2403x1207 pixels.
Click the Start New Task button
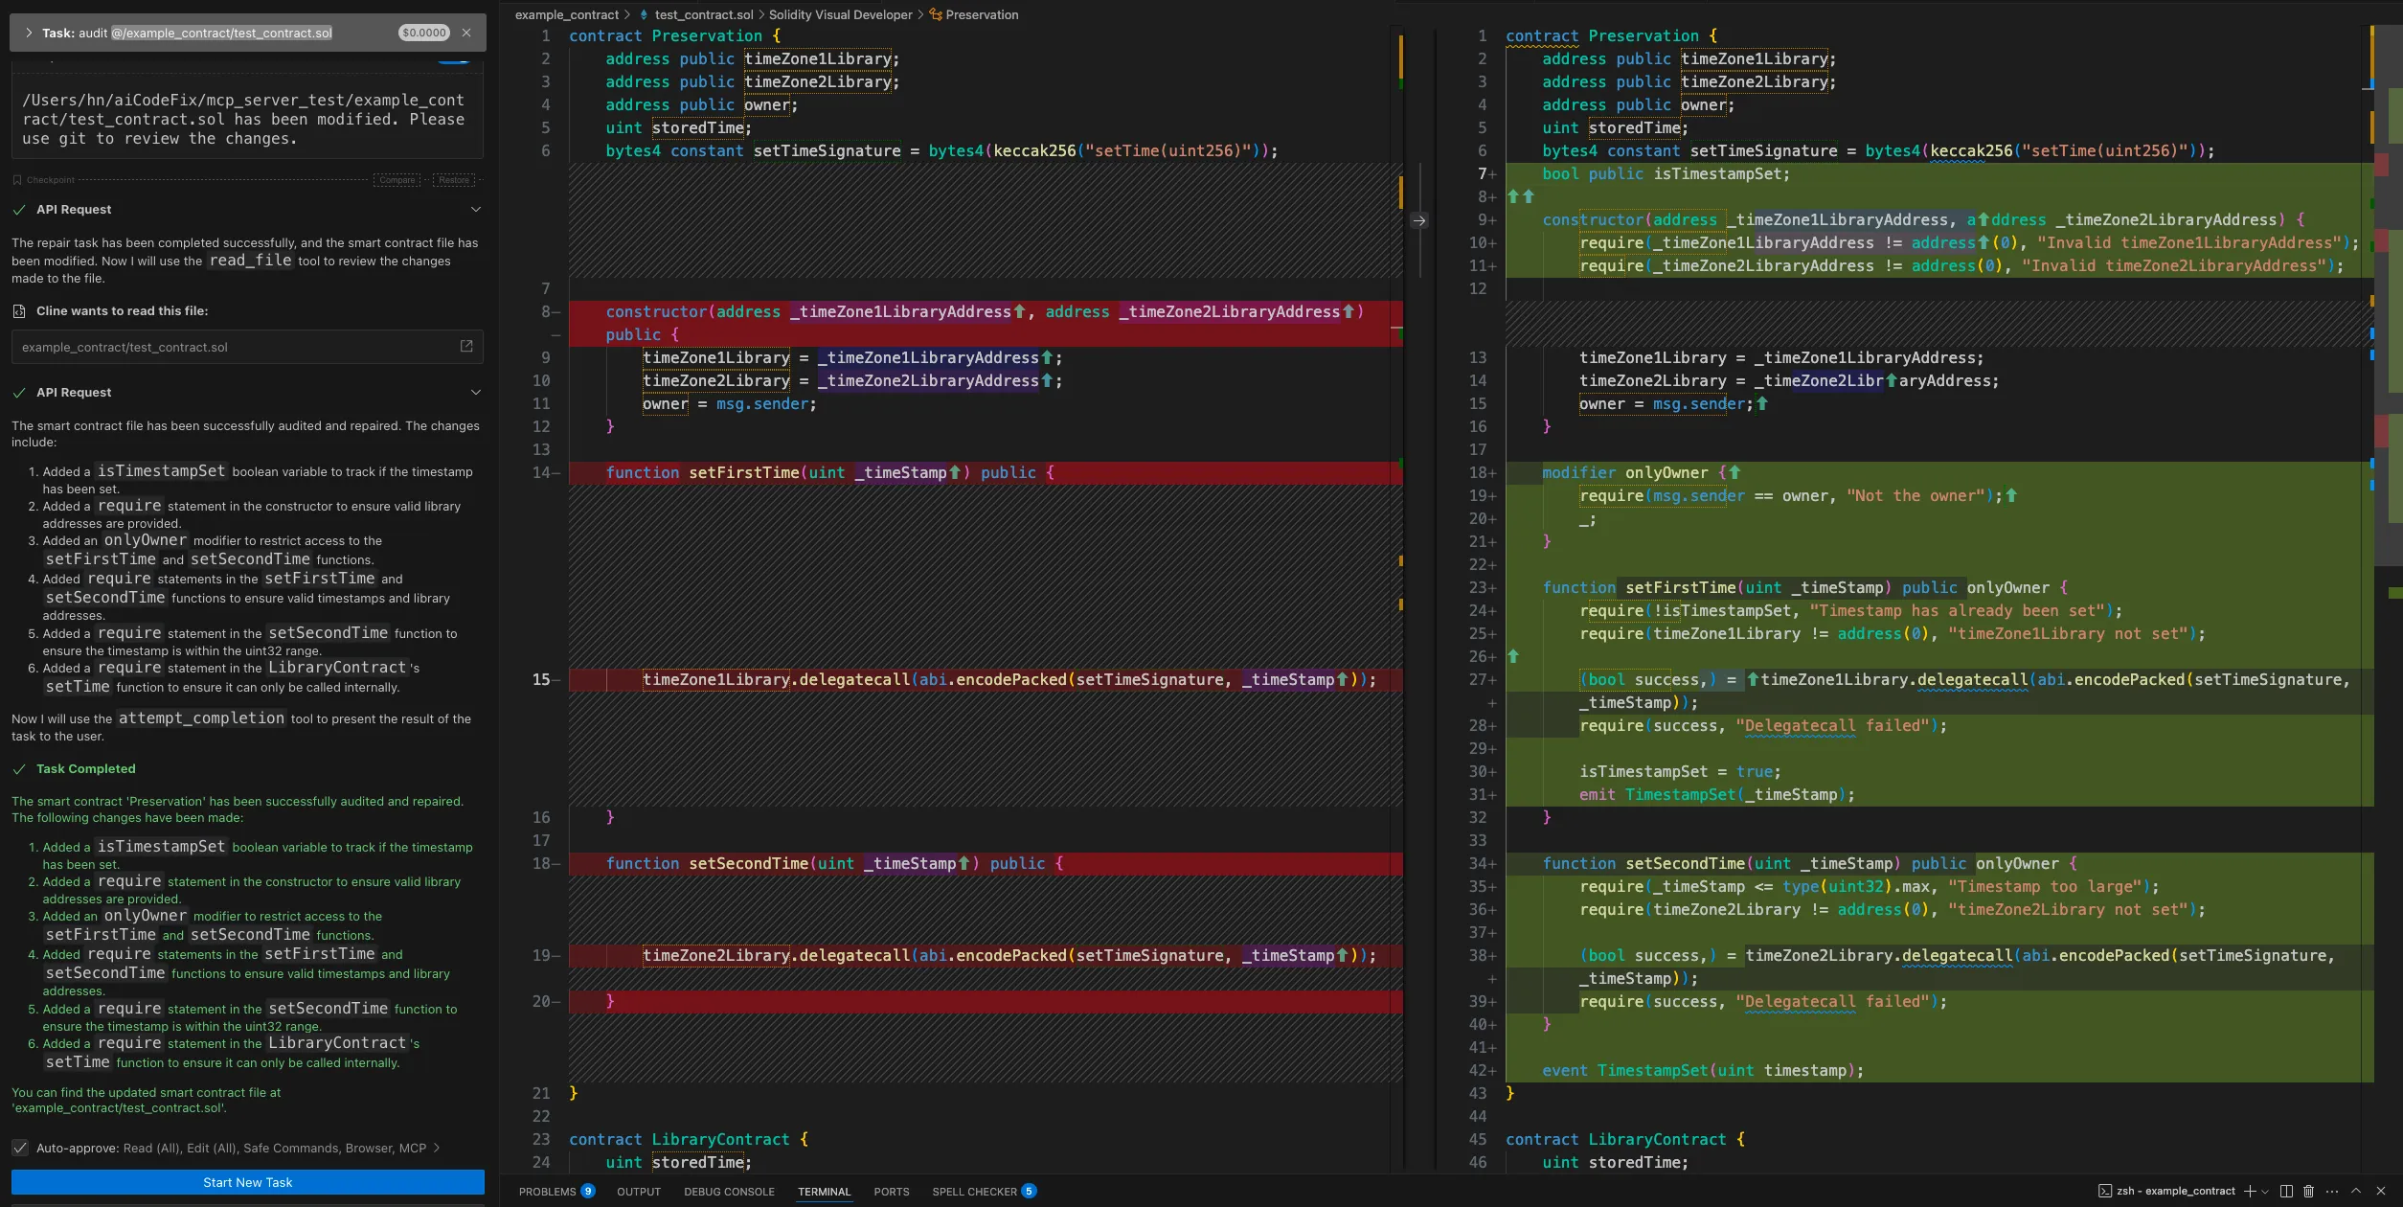coord(247,1182)
